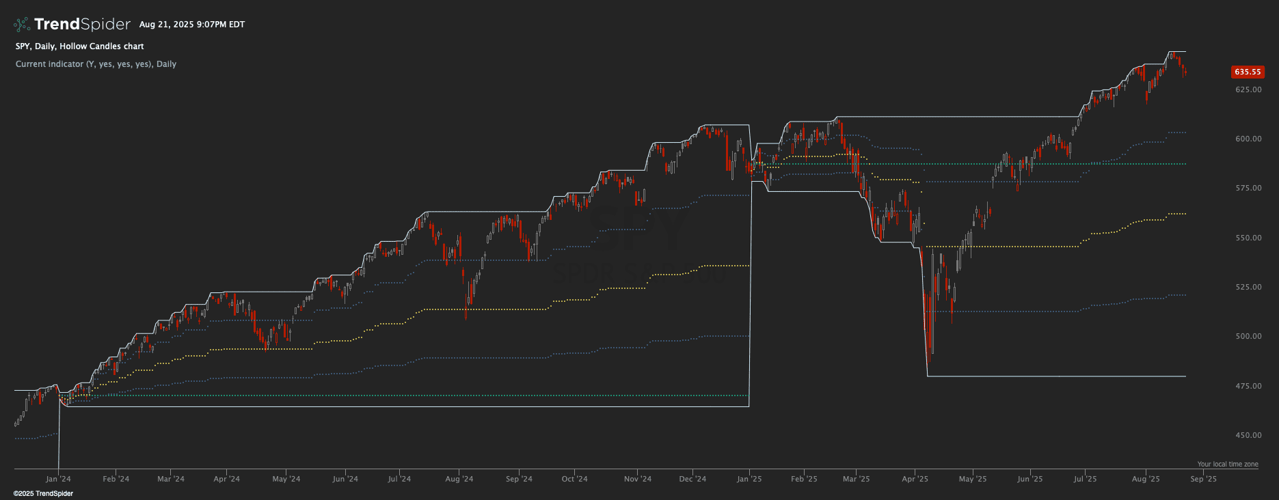The width and height of the screenshot is (1279, 500).
Task: Click the Jun '24 date axis label
Action: 345,479
